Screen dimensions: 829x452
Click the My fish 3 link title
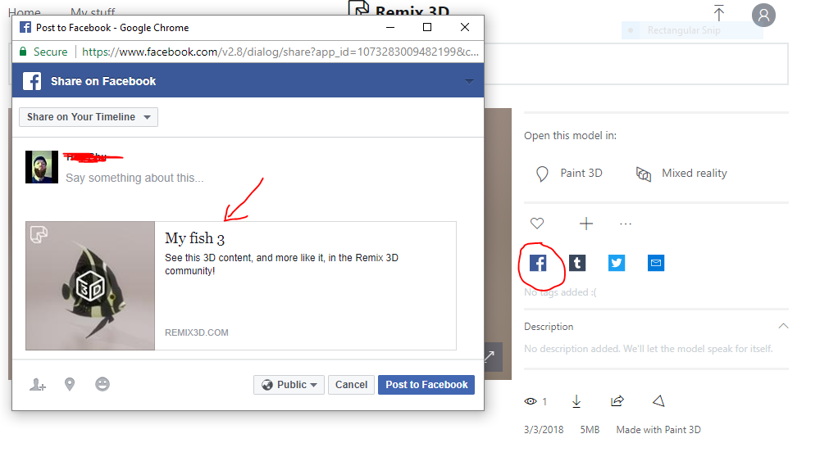[194, 238]
